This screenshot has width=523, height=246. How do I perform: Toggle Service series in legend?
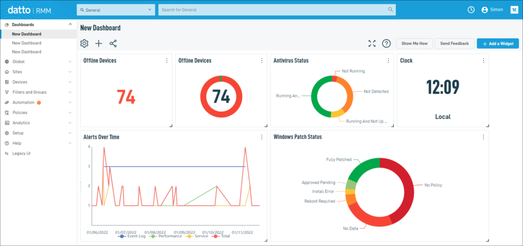coord(197,236)
